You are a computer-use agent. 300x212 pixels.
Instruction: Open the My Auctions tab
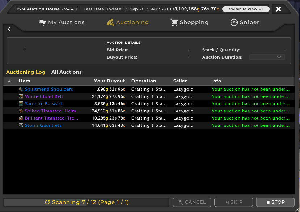pyautogui.click(x=62, y=22)
